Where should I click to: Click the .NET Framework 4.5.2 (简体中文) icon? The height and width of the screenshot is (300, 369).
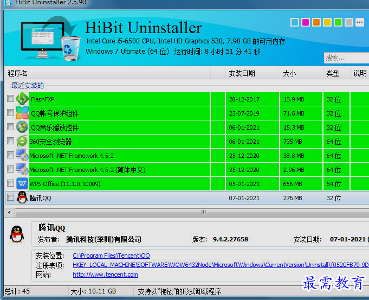tap(22, 169)
